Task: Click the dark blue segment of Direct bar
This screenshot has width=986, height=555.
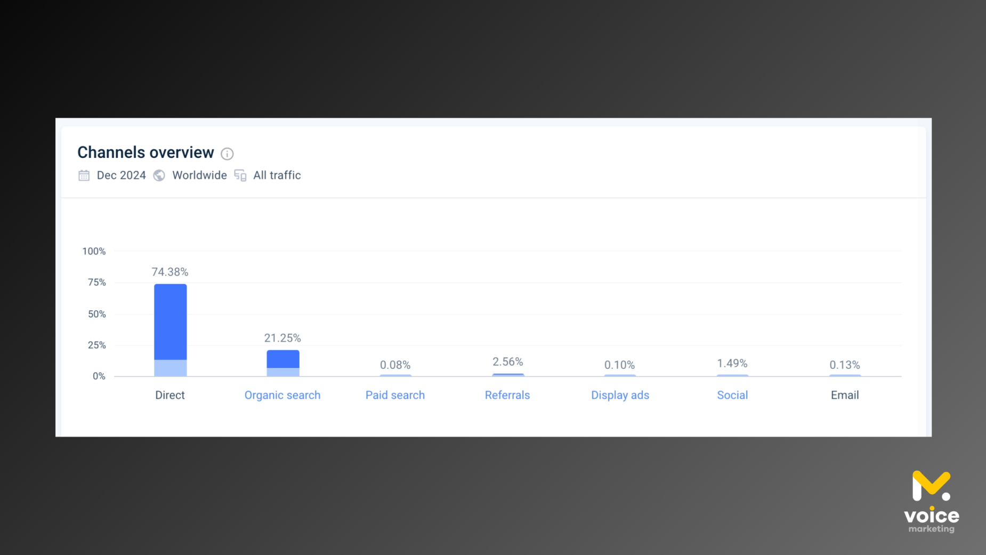Action: pos(171,321)
